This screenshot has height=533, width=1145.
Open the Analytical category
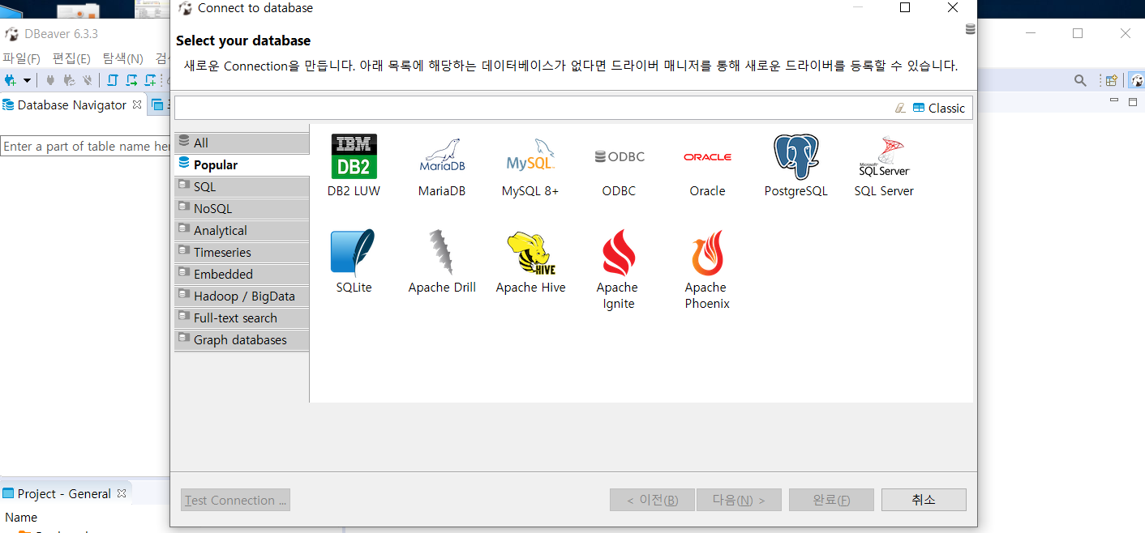[x=242, y=230]
